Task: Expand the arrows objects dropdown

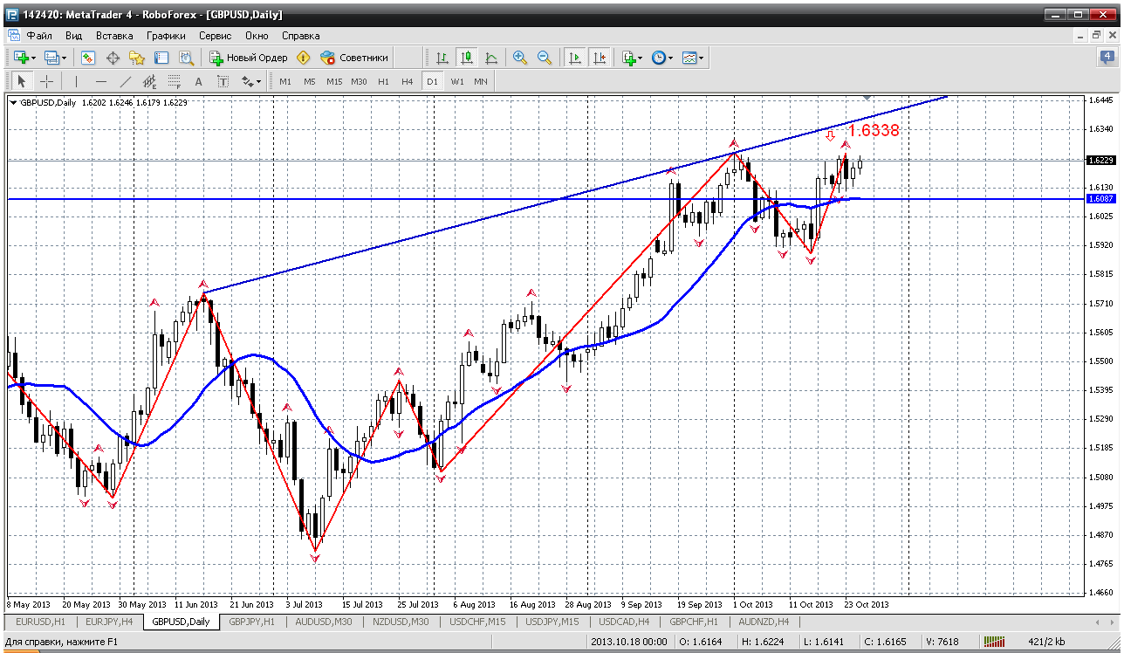Action: (251, 81)
